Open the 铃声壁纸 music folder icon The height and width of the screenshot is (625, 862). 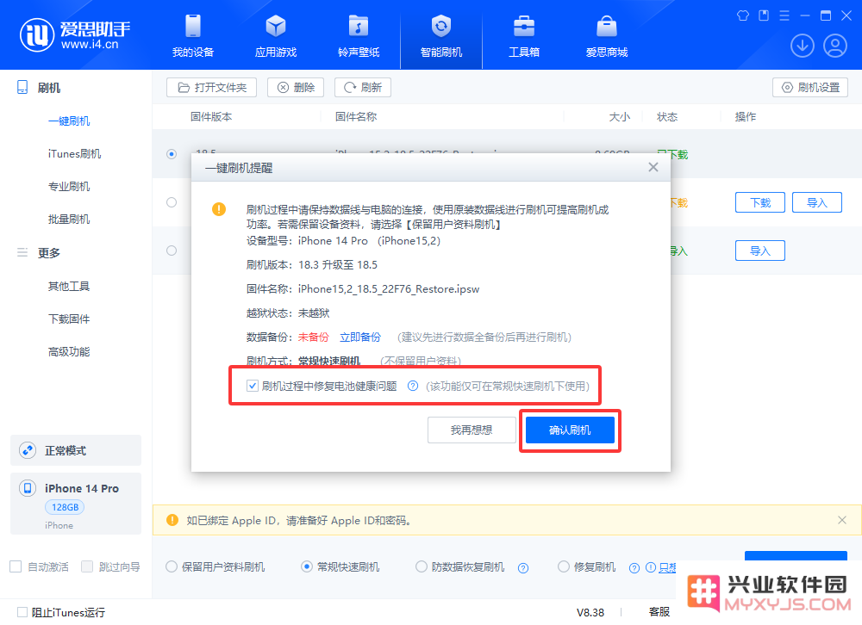(359, 26)
